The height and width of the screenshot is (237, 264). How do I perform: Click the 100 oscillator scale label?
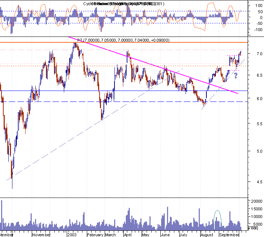pyautogui.click(x=259, y=5)
